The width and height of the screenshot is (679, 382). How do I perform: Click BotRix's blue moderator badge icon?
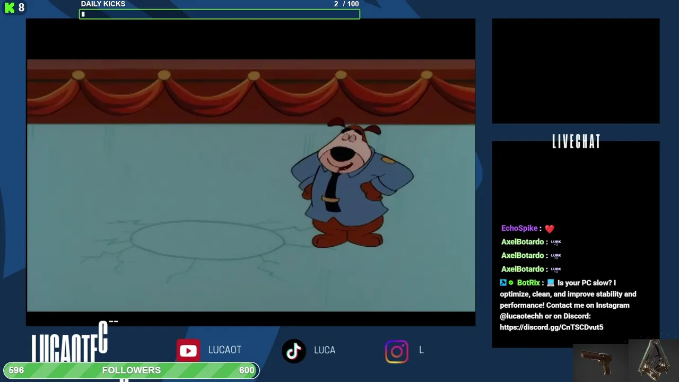pos(503,283)
